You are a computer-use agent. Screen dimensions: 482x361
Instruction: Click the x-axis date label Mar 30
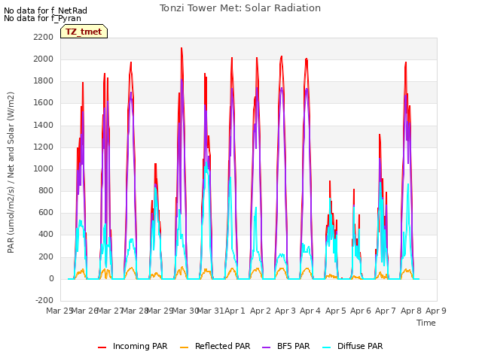pos(185,311)
